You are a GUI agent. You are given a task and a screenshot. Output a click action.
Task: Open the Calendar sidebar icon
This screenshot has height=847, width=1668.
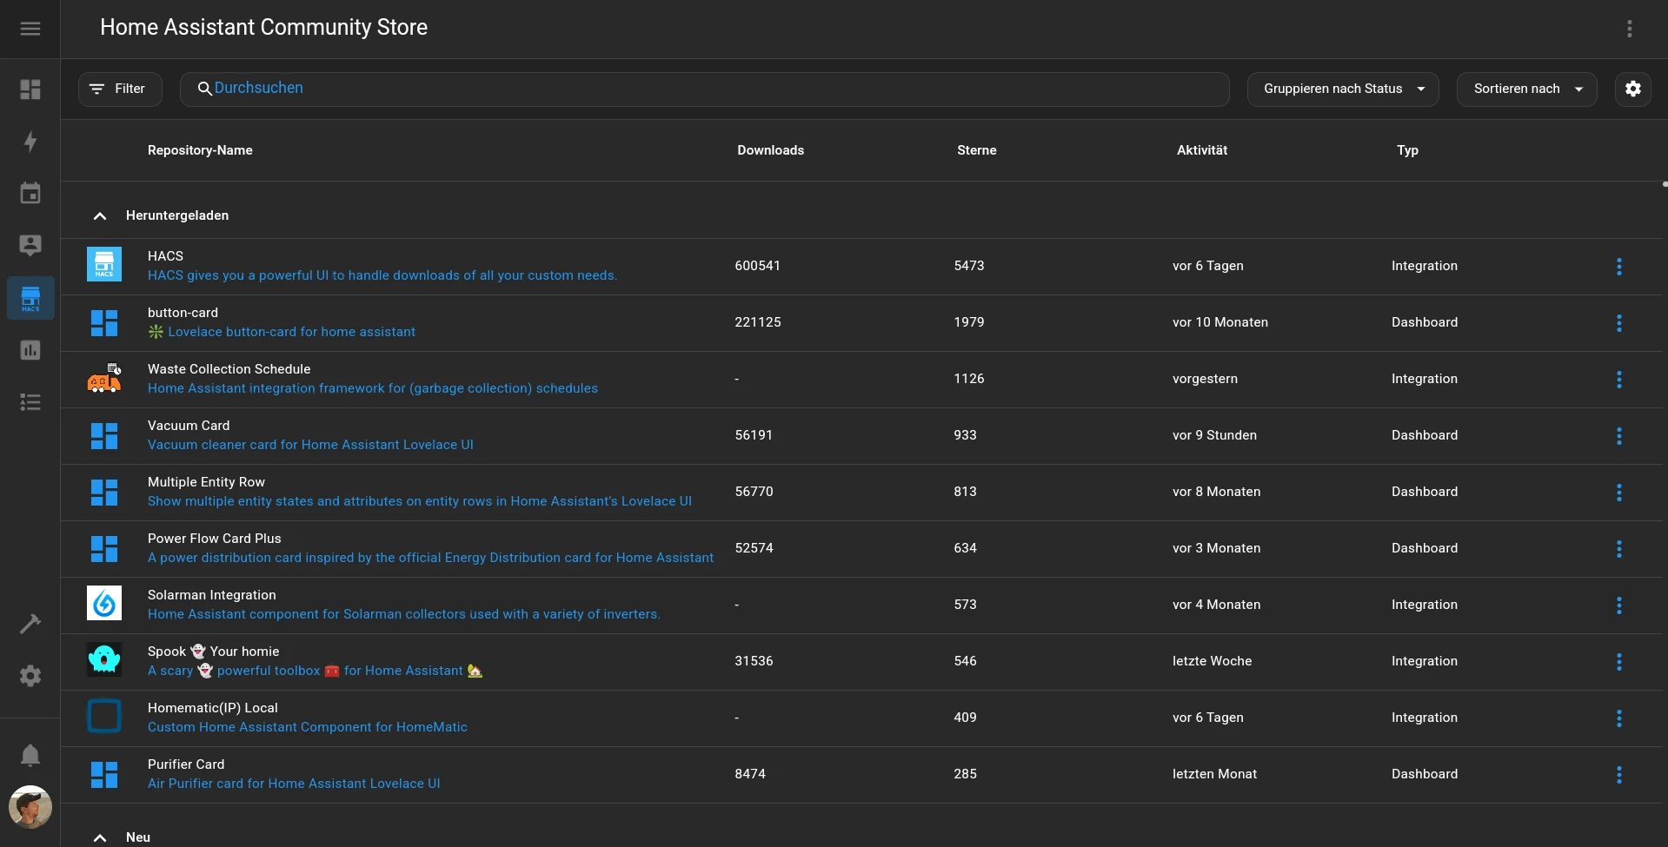point(30,193)
